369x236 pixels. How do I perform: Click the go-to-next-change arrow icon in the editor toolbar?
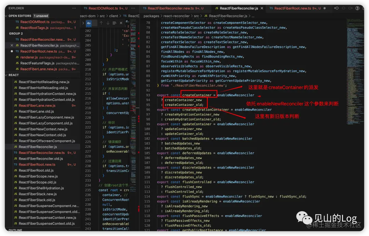351,8
